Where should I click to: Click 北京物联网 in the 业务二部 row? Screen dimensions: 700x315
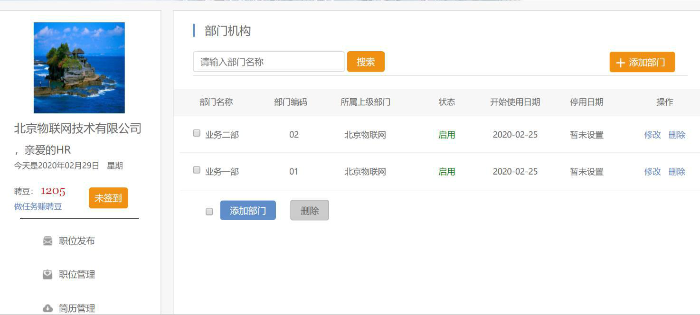click(x=365, y=135)
